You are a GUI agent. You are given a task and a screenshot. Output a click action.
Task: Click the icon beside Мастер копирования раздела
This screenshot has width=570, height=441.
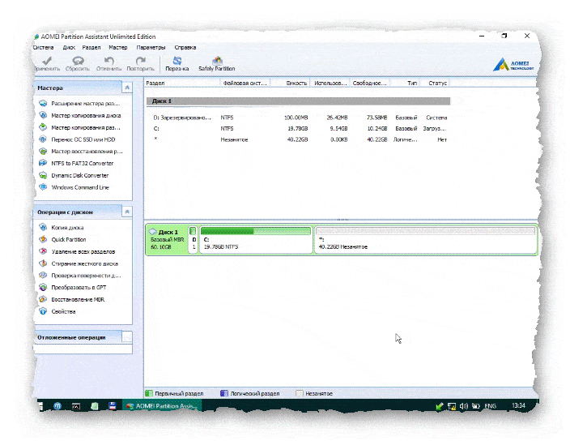[43, 127]
